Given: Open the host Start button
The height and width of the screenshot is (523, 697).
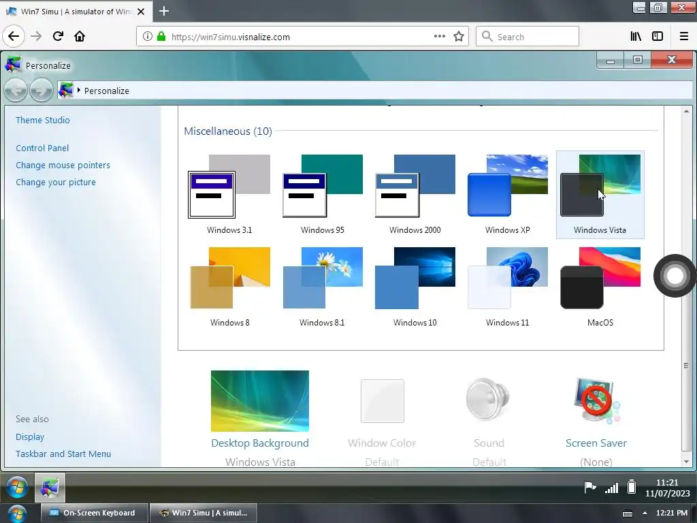Looking at the screenshot, I should [16, 514].
